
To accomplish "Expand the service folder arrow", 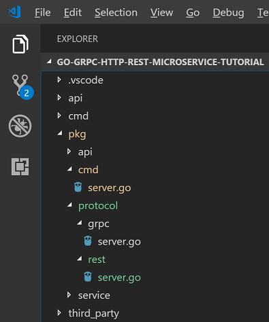I will (69, 295).
